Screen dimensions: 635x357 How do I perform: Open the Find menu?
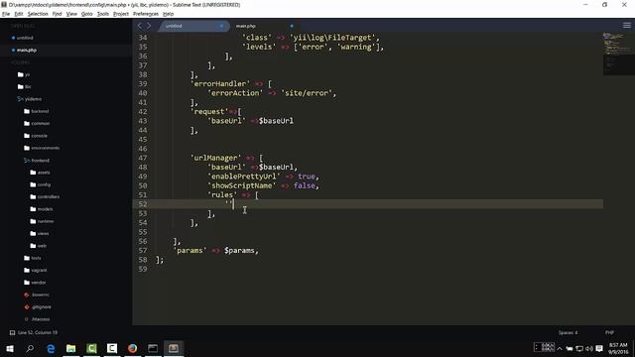pos(57,14)
